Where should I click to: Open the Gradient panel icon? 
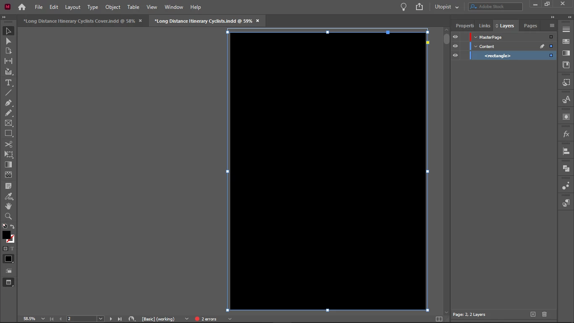coord(566,53)
